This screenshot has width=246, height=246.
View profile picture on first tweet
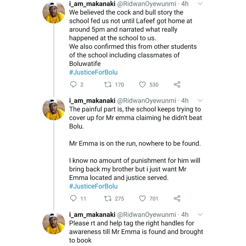tap(54, 12)
